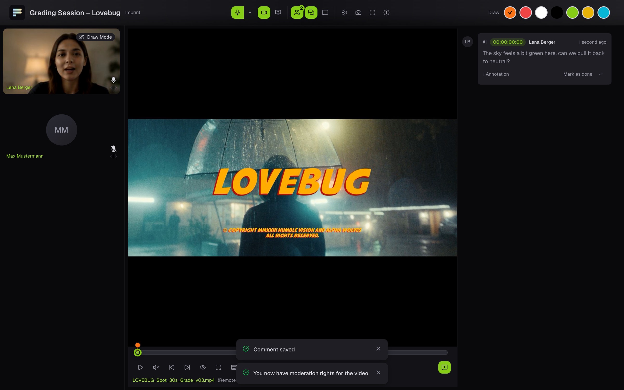Choose the yellow draw color
Screen dimensions: 624x390
tap(588, 12)
